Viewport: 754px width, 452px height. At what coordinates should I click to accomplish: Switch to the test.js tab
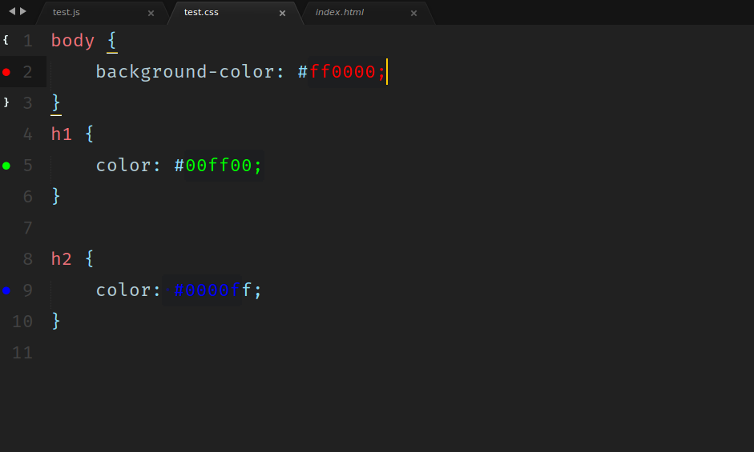click(x=67, y=13)
